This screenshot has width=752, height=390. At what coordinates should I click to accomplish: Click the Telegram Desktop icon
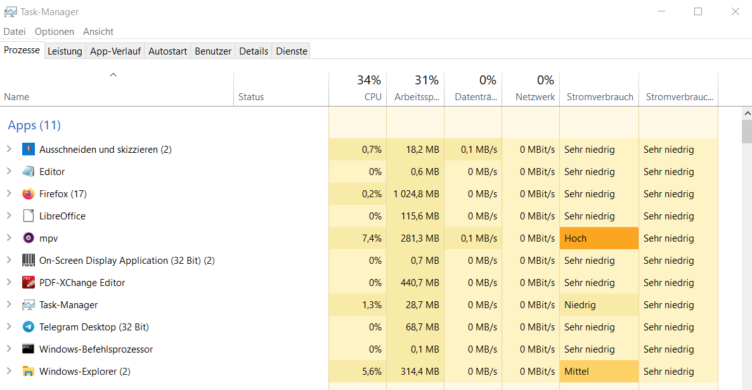coord(28,327)
